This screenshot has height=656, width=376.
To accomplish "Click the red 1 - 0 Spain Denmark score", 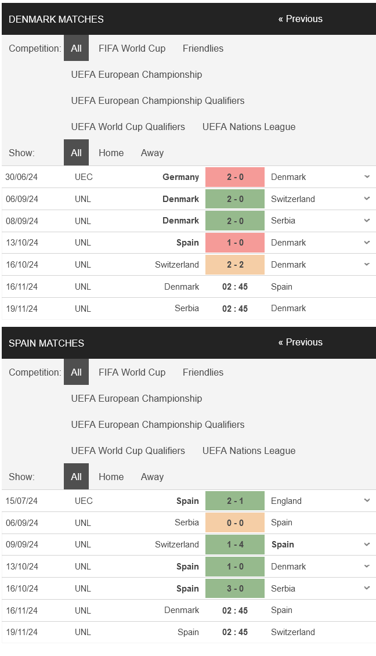I will click(235, 243).
